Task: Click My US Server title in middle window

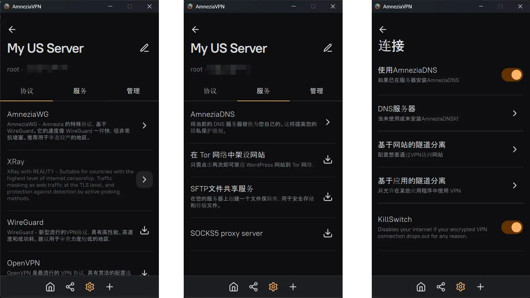Action: (229, 49)
